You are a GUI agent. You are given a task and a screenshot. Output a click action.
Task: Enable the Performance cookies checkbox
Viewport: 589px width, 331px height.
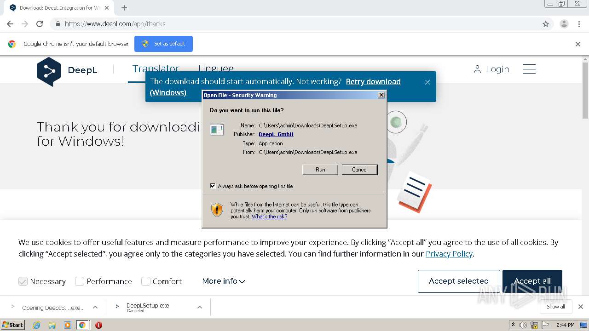coord(80,281)
